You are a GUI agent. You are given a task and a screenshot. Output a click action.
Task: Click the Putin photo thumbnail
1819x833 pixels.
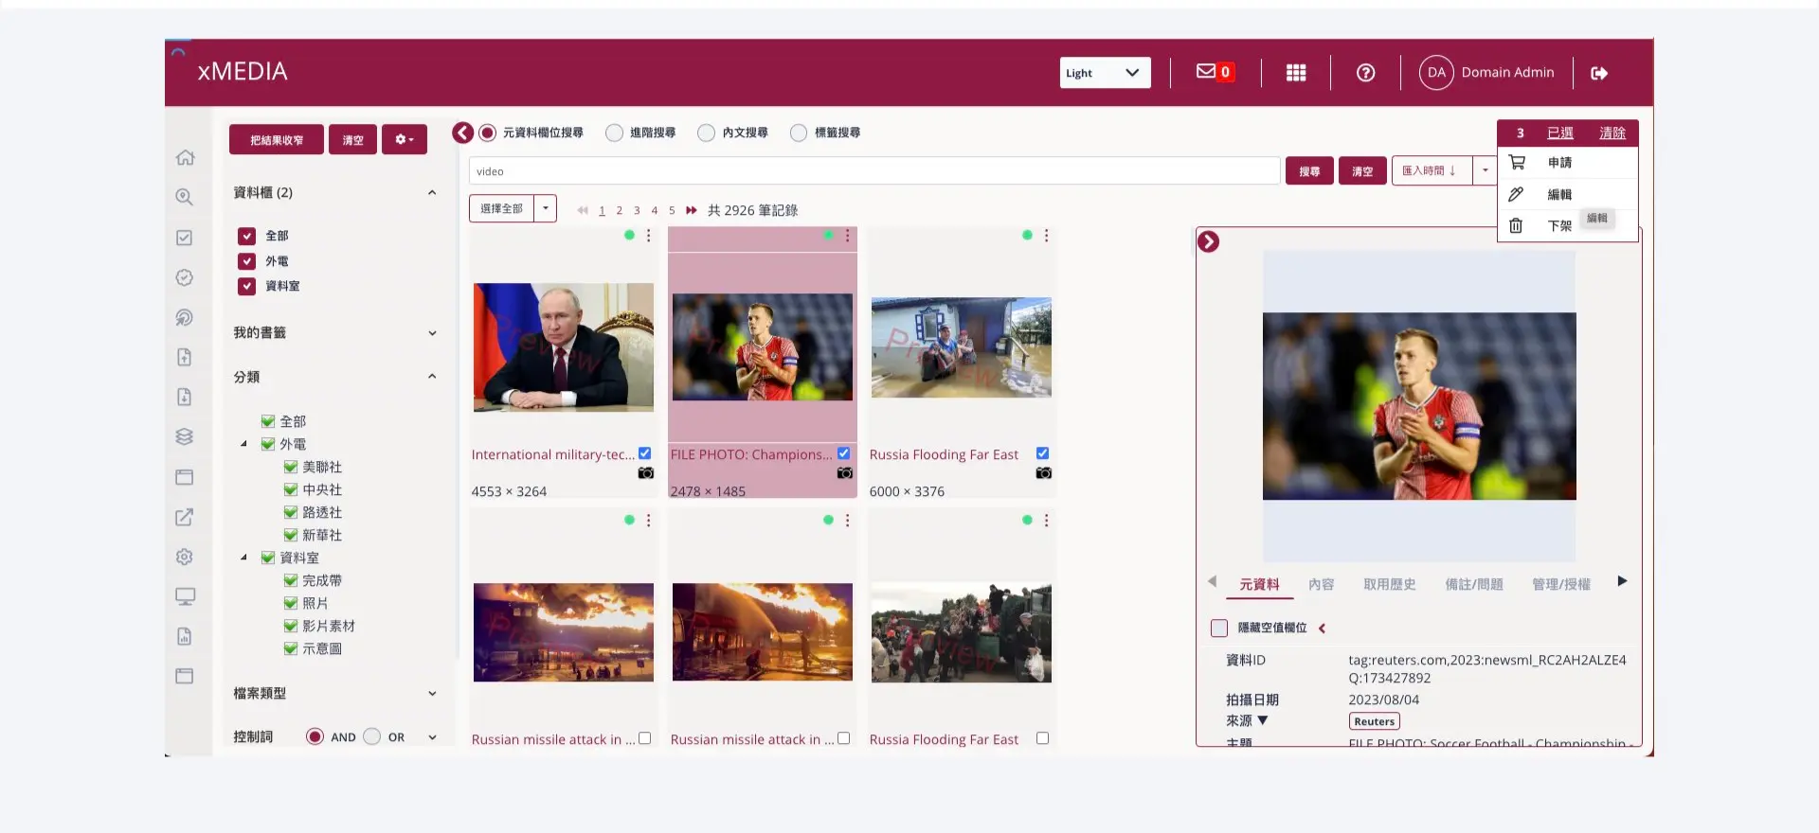tap(564, 347)
